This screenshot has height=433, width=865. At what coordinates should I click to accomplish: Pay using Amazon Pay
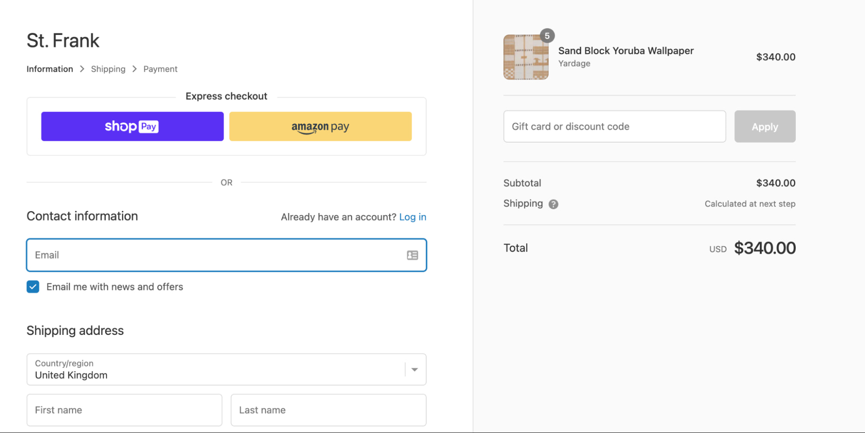320,126
